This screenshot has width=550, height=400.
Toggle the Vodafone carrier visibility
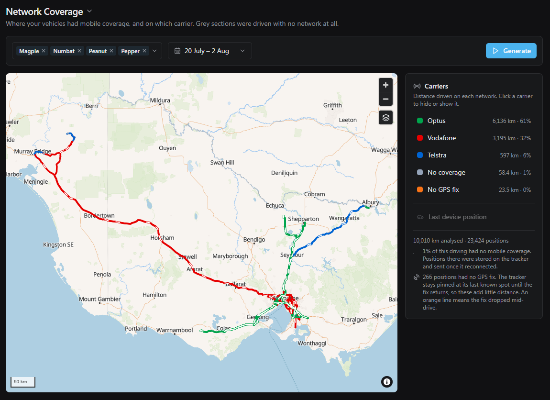[473, 138]
